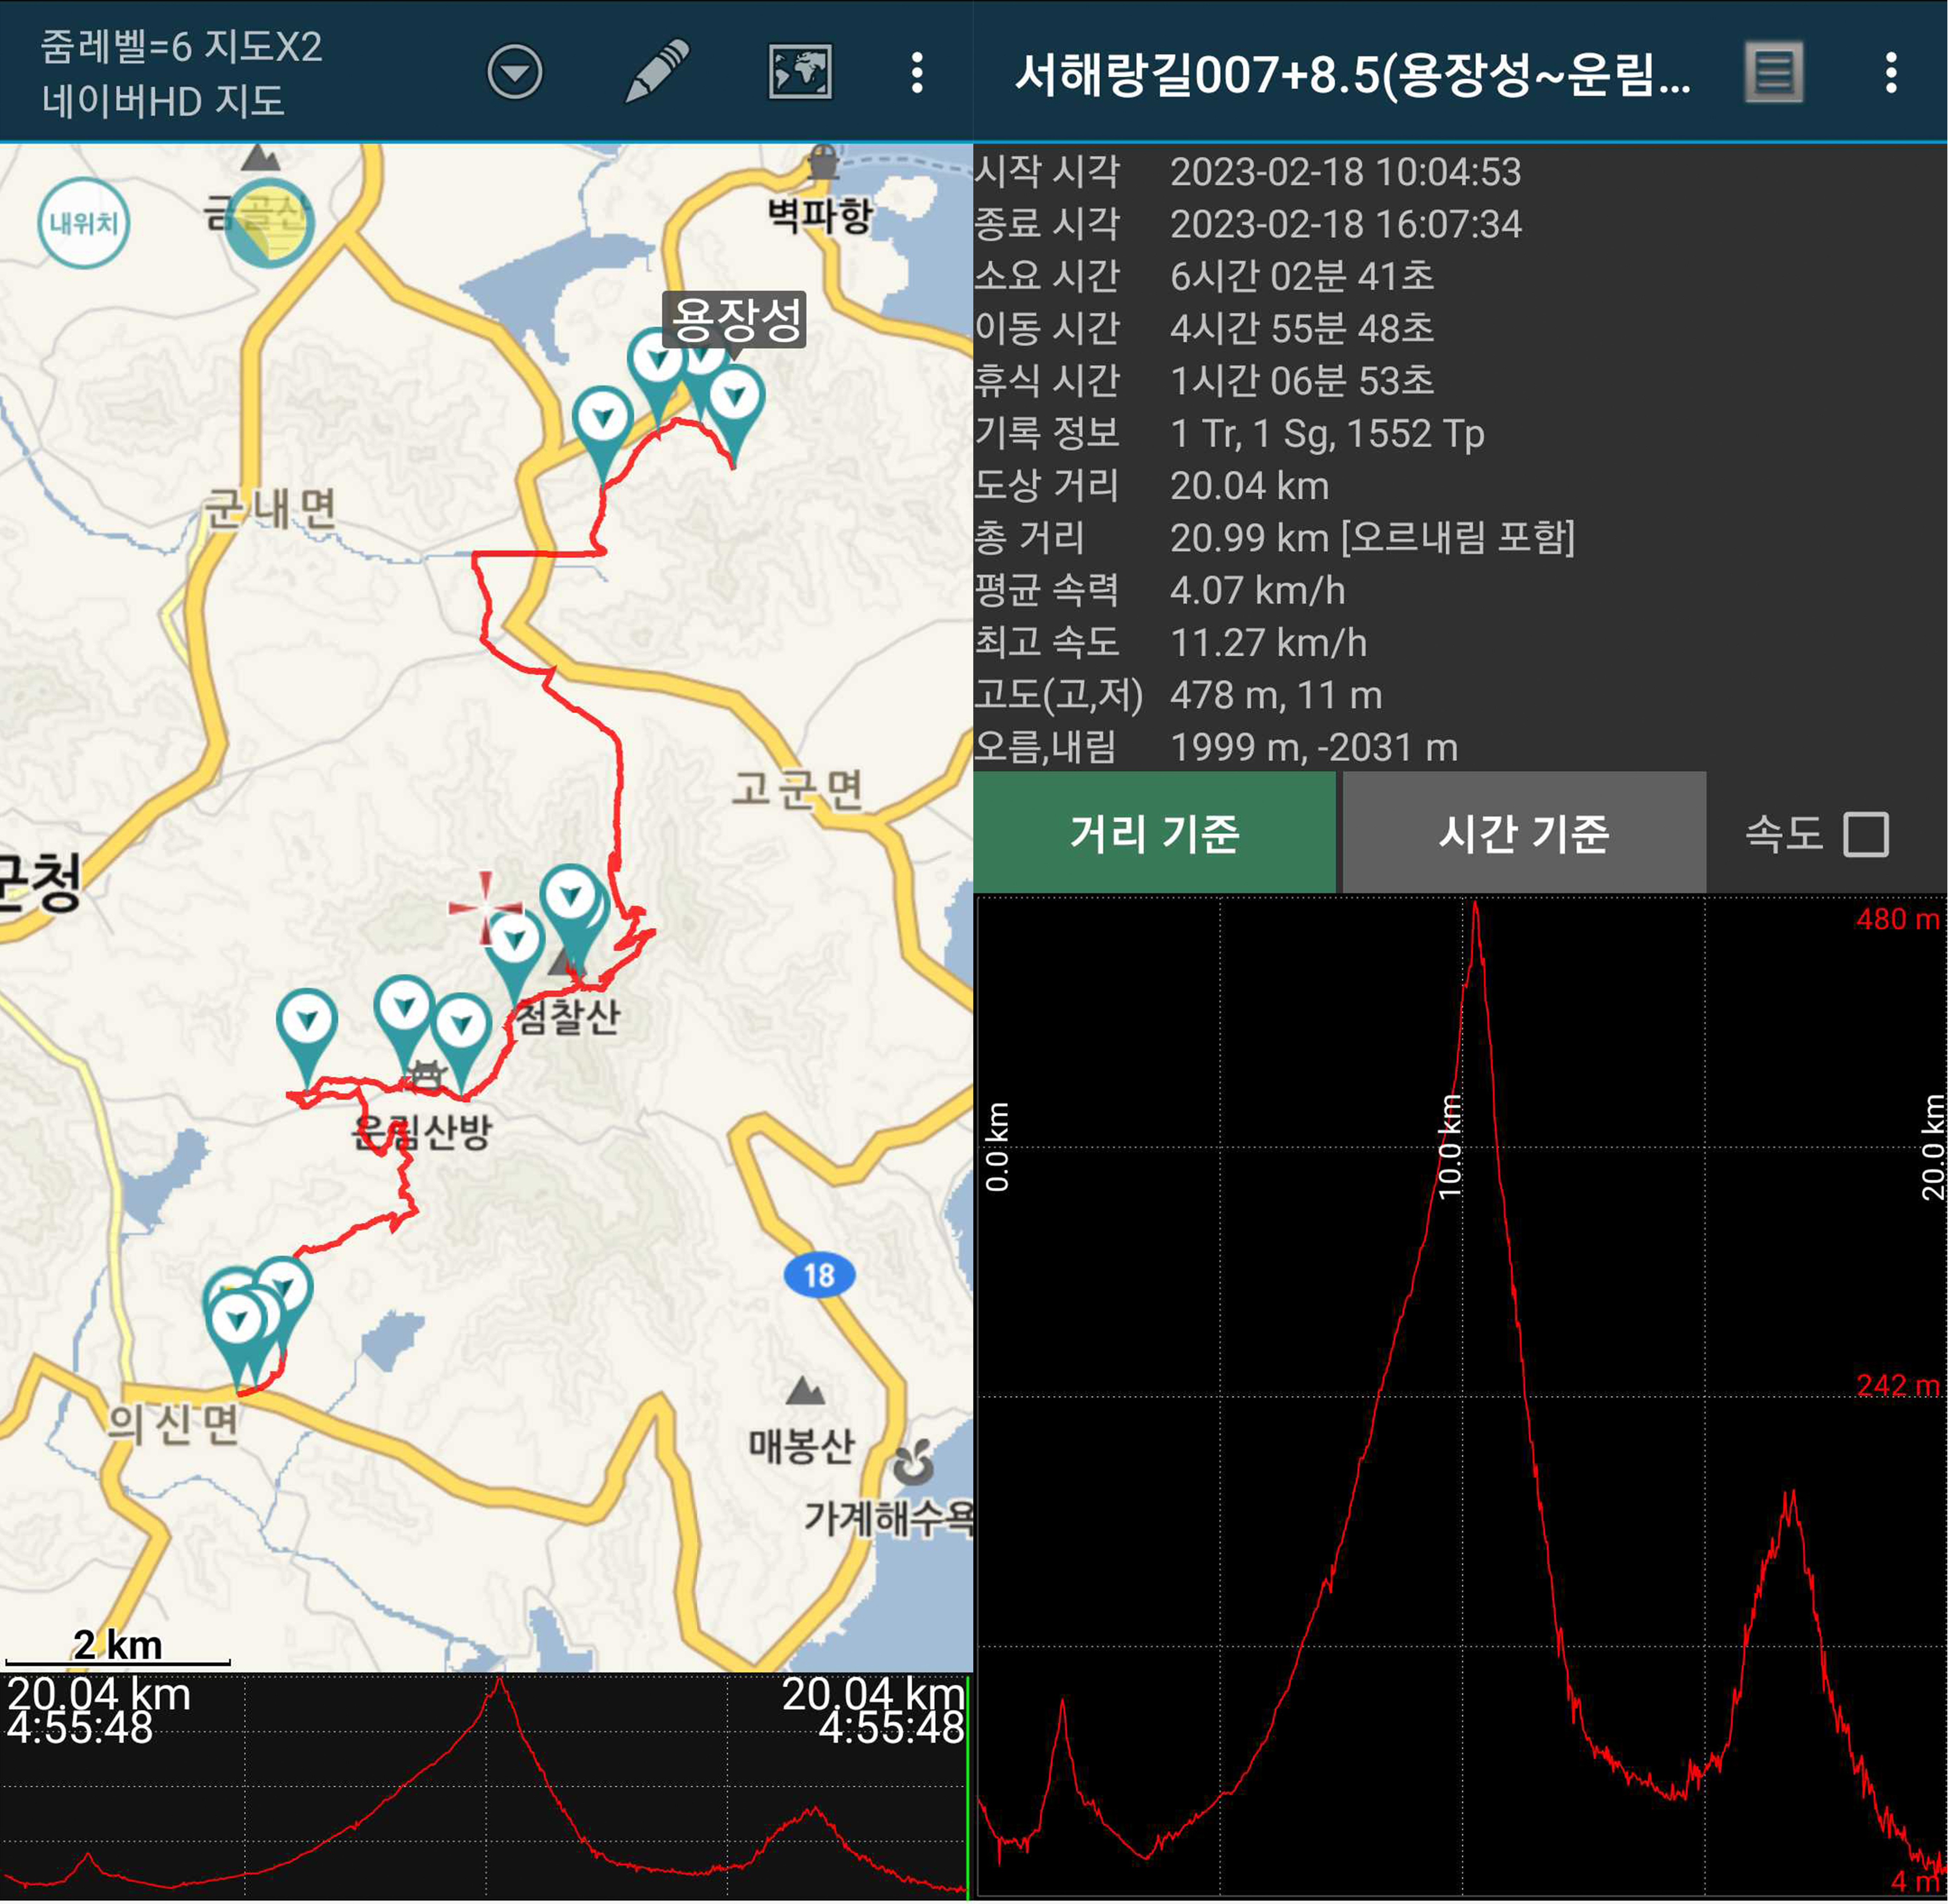Open the world map selection icon

[800, 72]
